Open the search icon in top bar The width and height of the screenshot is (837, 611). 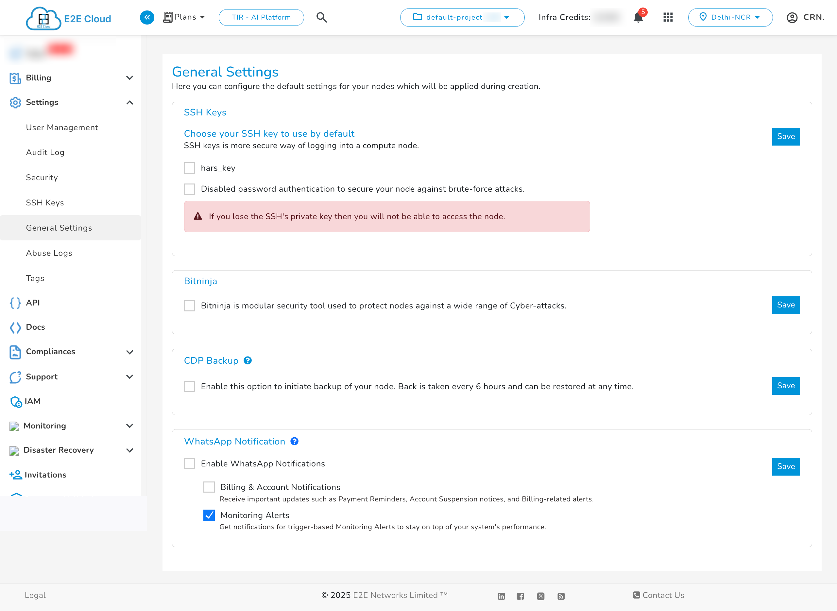pyautogui.click(x=321, y=17)
